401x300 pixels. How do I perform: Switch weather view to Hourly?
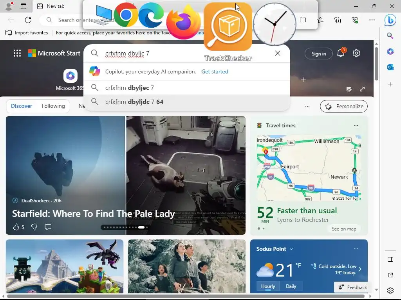[x=268, y=286]
